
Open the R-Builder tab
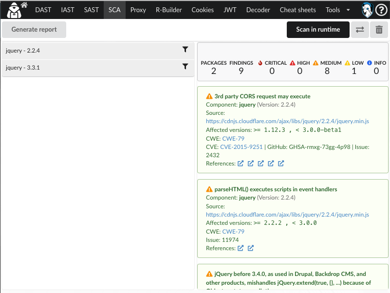point(168,10)
